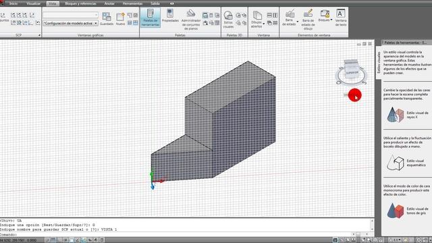Click the last SCP icon in bottom row
This screenshot has width=432, height=243.
[38, 23]
